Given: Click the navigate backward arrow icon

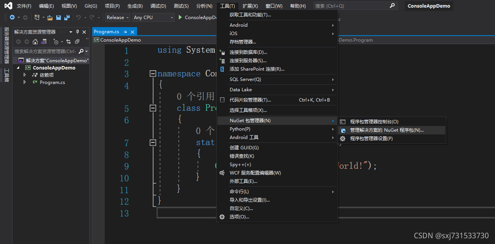Looking at the screenshot, I should pos(11,17).
